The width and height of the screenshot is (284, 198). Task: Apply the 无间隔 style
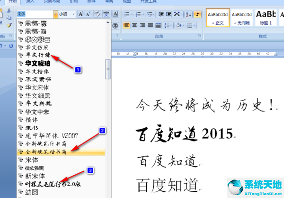pos(242,18)
